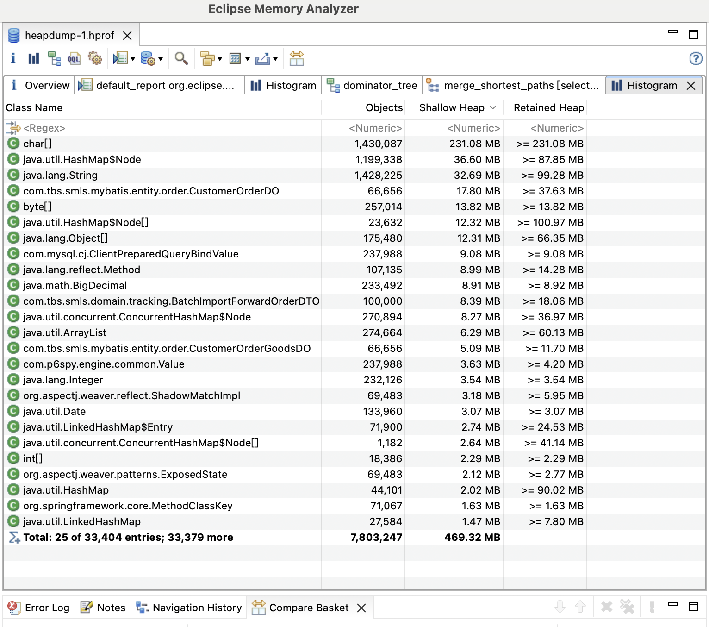Click the Retained Heap Numeric filter field

545,128
